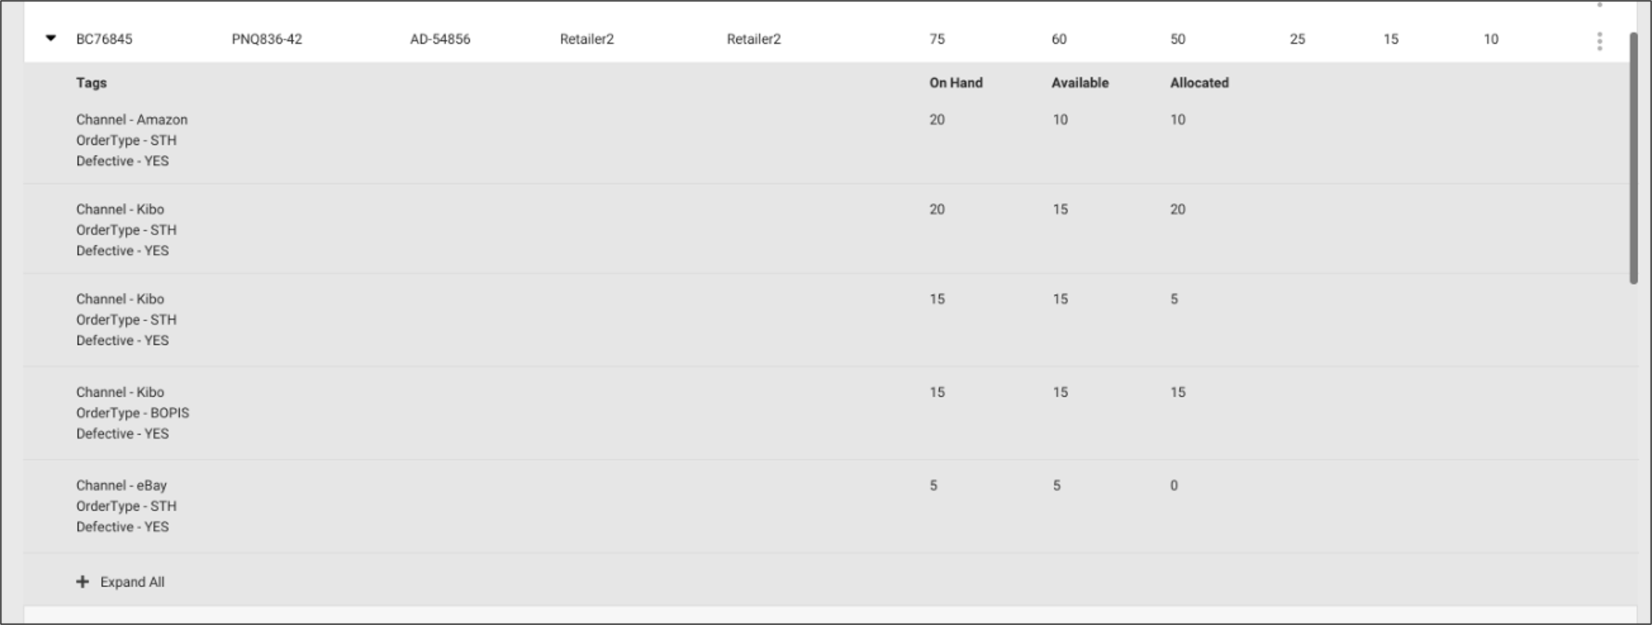This screenshot has height=625, width=1652.
Task: Select the first Retailer2 cell
Action: (x=586, y=39)
